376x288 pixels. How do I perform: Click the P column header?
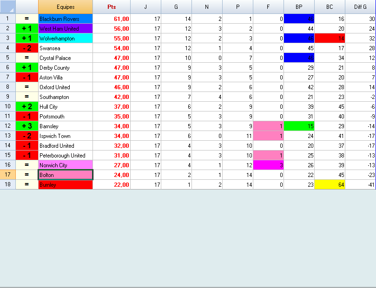pyautogui.click(x=237, y=7)
